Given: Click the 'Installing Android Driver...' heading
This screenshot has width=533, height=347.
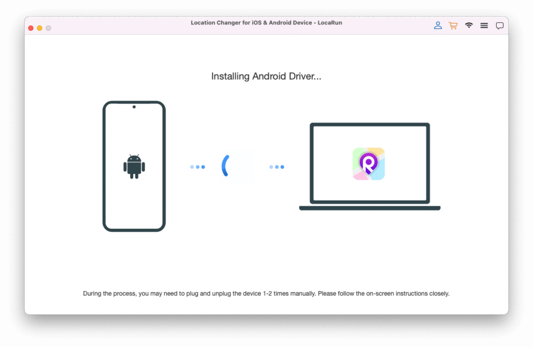Looking at the screenshot, I should pos(266,76).
